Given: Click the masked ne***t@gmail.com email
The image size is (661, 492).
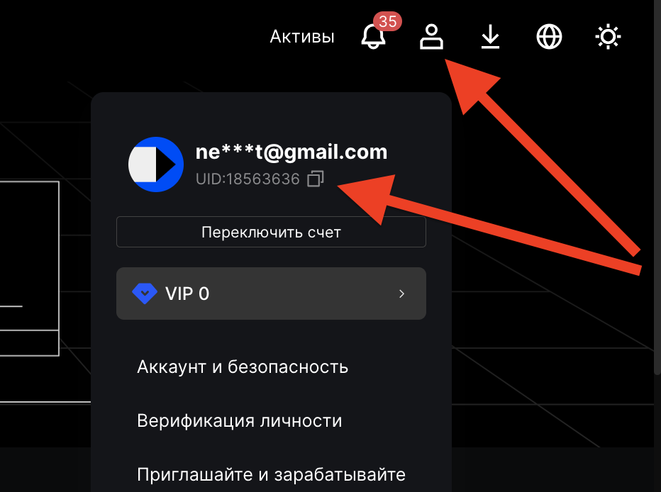Looking at the screenshot, I should coord(291,152).
